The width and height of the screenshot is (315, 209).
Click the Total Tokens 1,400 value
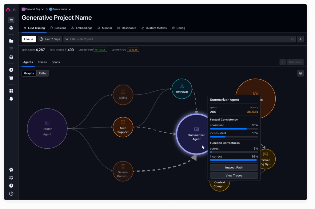click(x=69, y=50)
